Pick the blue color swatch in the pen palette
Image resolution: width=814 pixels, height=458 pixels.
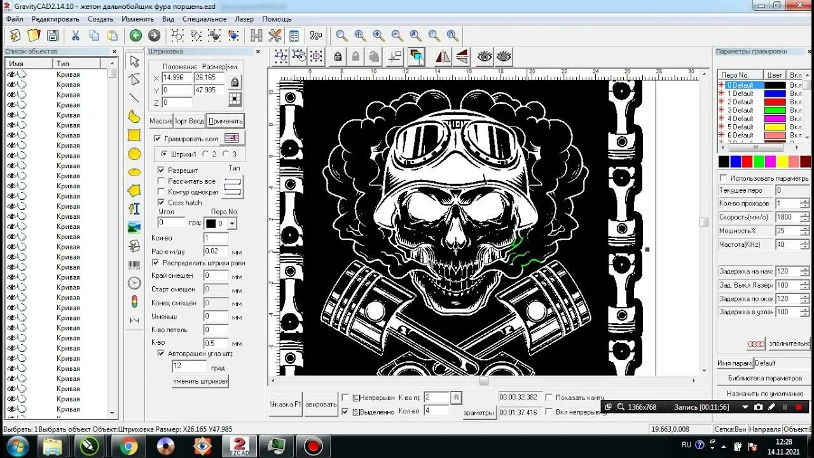point(735,162)
